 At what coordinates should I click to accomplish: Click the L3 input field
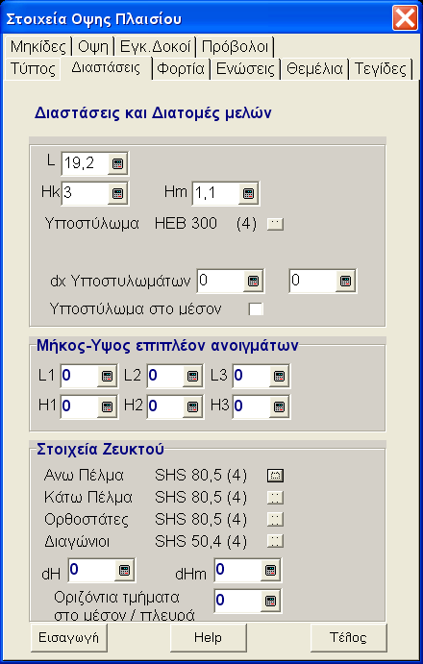[x=251, y=376]
